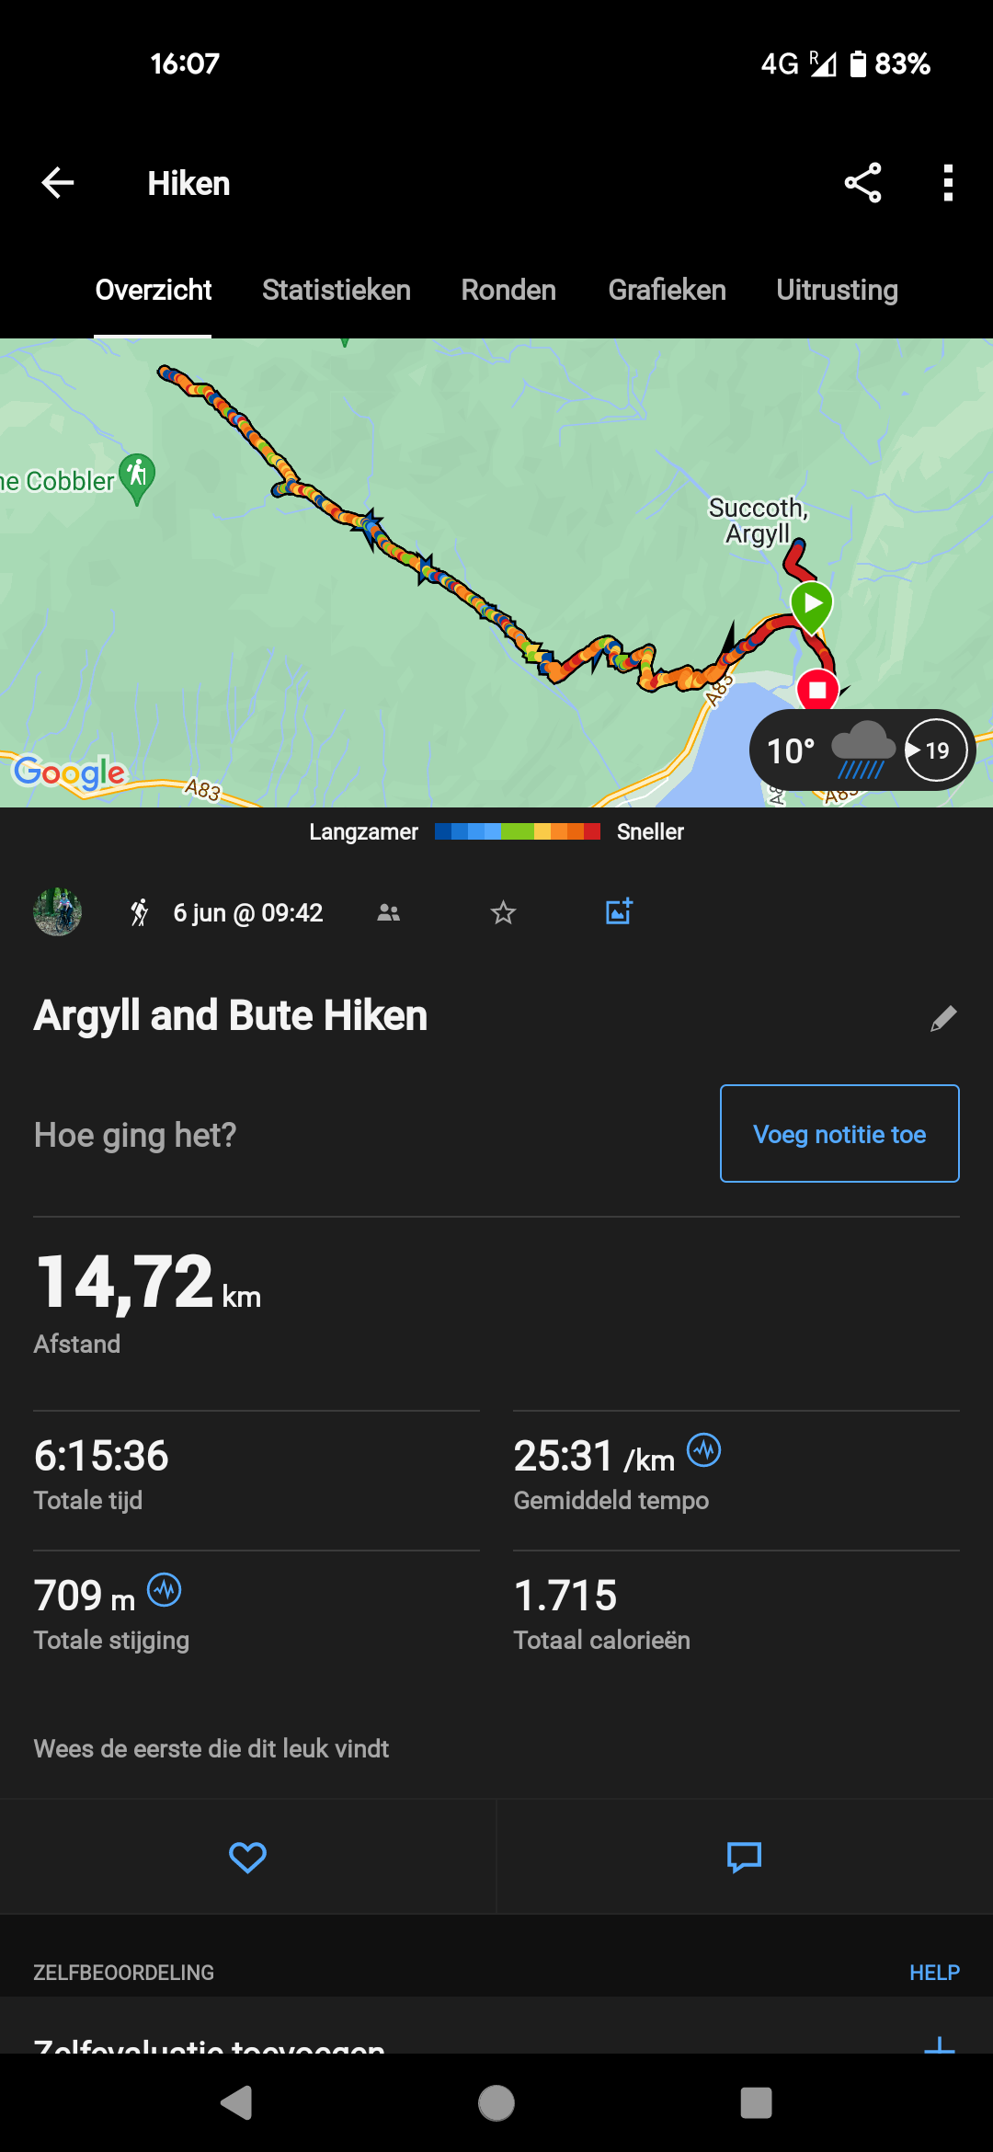This screenshot has width=993, height=2152.
Task: Tap the green route start marker
Action: pos(812,606)
